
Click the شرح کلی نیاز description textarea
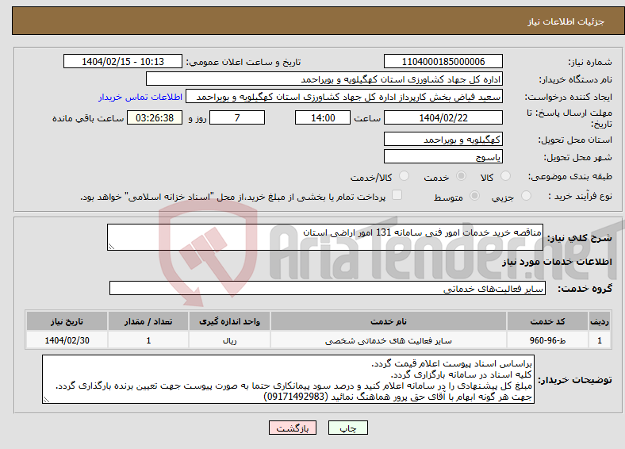325,237
